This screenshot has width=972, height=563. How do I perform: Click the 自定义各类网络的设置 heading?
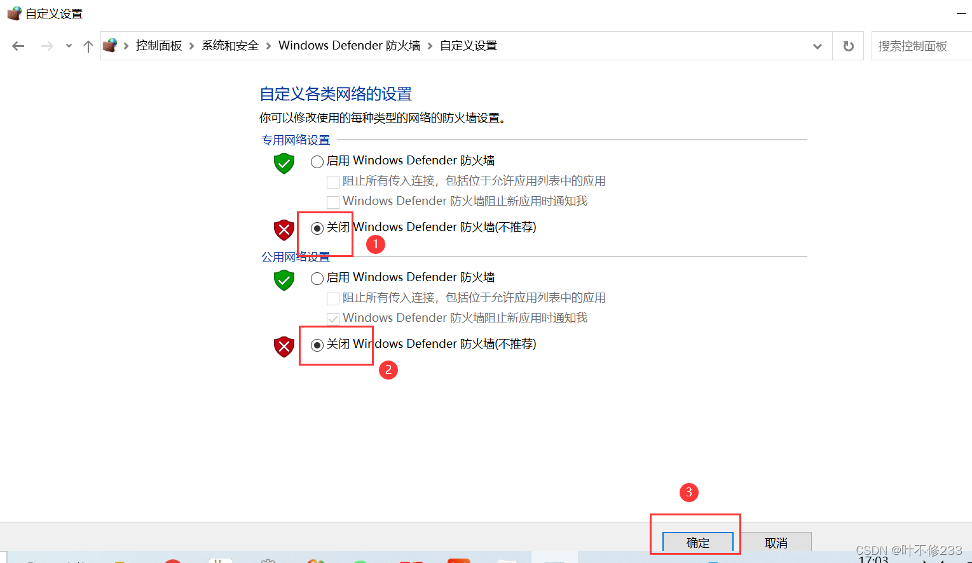click(336, 94)
